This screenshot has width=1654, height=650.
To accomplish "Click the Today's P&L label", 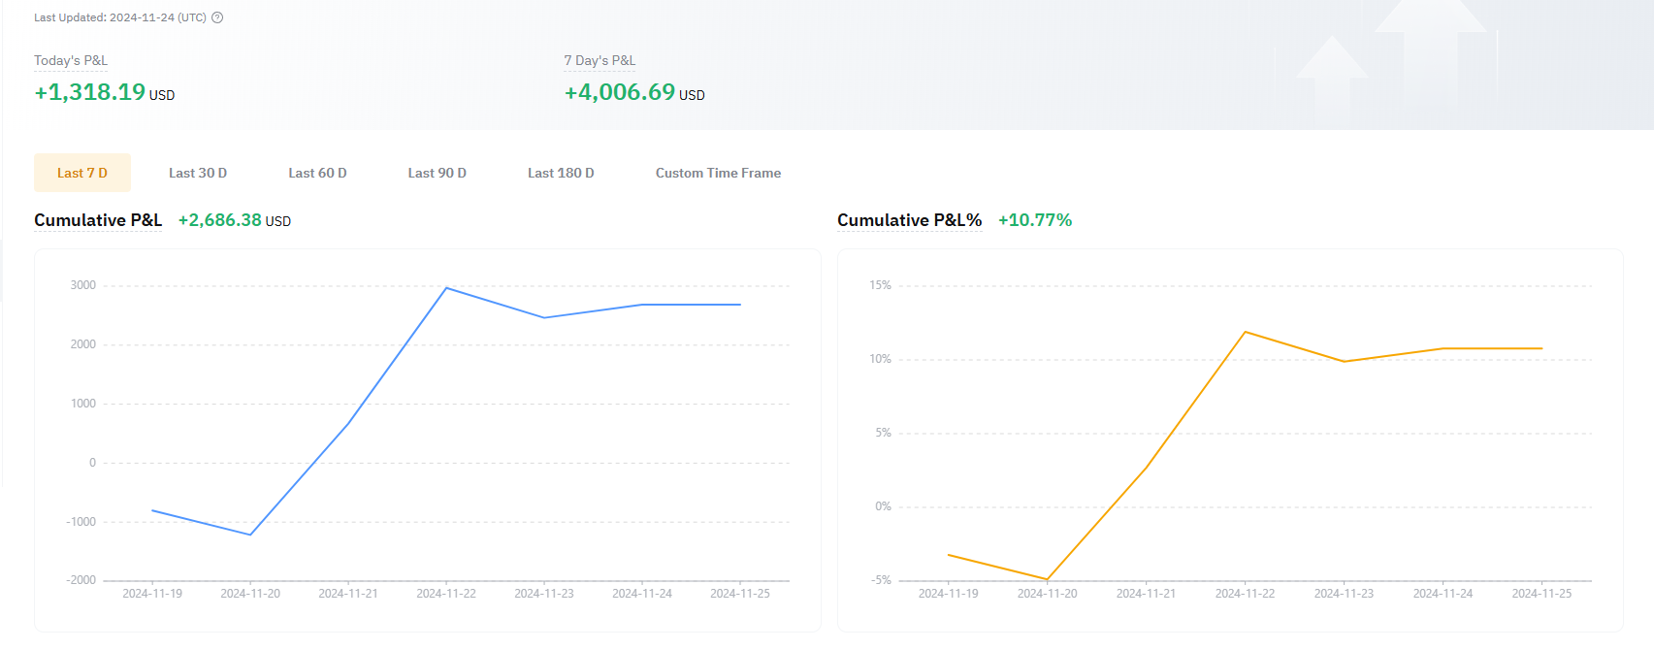I will pyautogui.click(x=71, y=60).
